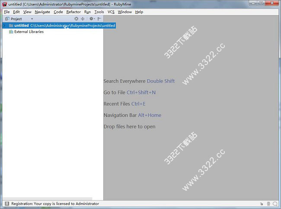Click the Project panel label

pos(16,19)
